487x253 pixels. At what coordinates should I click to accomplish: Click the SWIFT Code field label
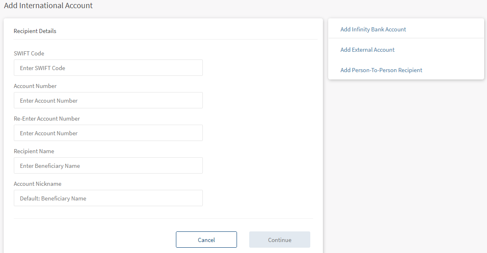(29, 53)
